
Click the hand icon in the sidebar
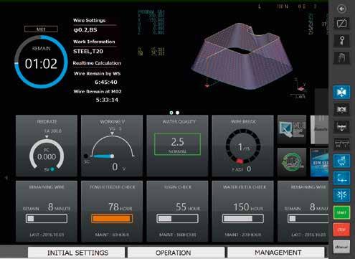pyautogui.click(x=341, y=58)
